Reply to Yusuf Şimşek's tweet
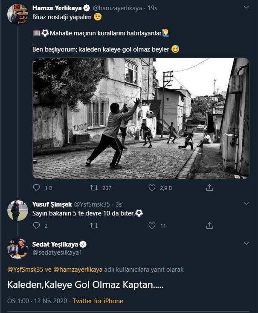 tap(37, 226)
